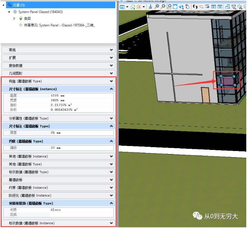
Task: Select the purple highlighted glazed panel
Action: pos(227,81)
